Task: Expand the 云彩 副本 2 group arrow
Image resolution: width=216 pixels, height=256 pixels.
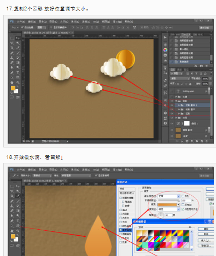Action: (x=179, y=105)
